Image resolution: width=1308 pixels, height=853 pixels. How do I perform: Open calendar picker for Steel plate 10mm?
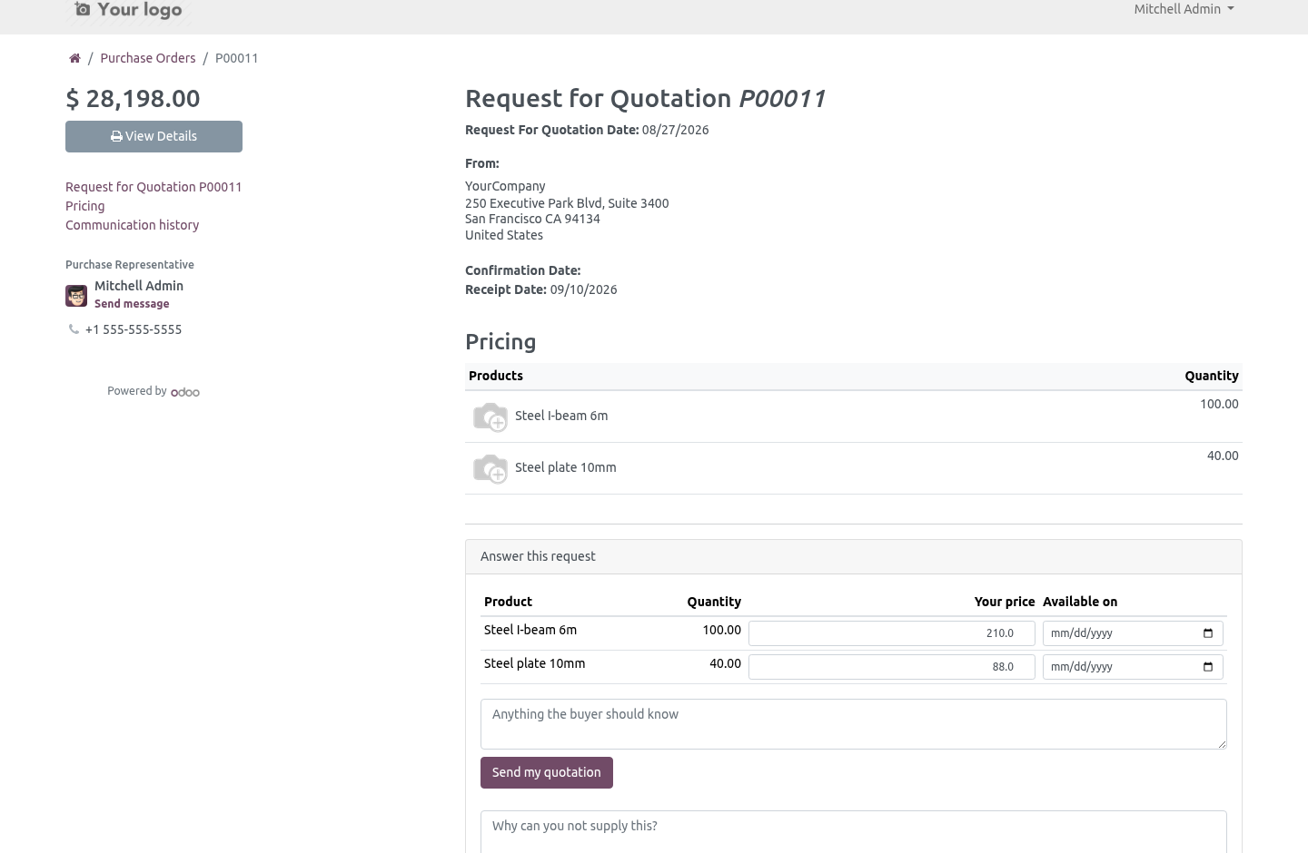(x=1208, y=667)
